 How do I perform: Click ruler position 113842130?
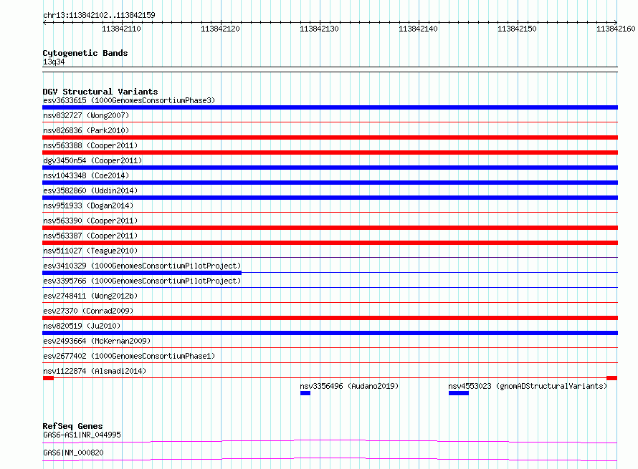point(319,29)
